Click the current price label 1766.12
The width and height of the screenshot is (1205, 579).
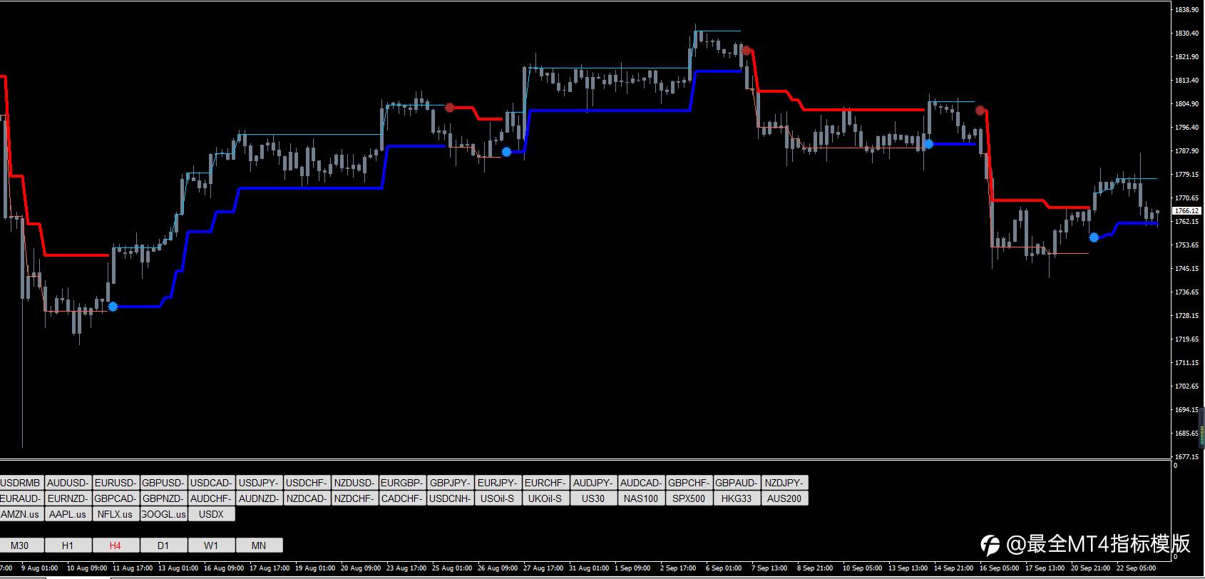(x=1187, y=211)
